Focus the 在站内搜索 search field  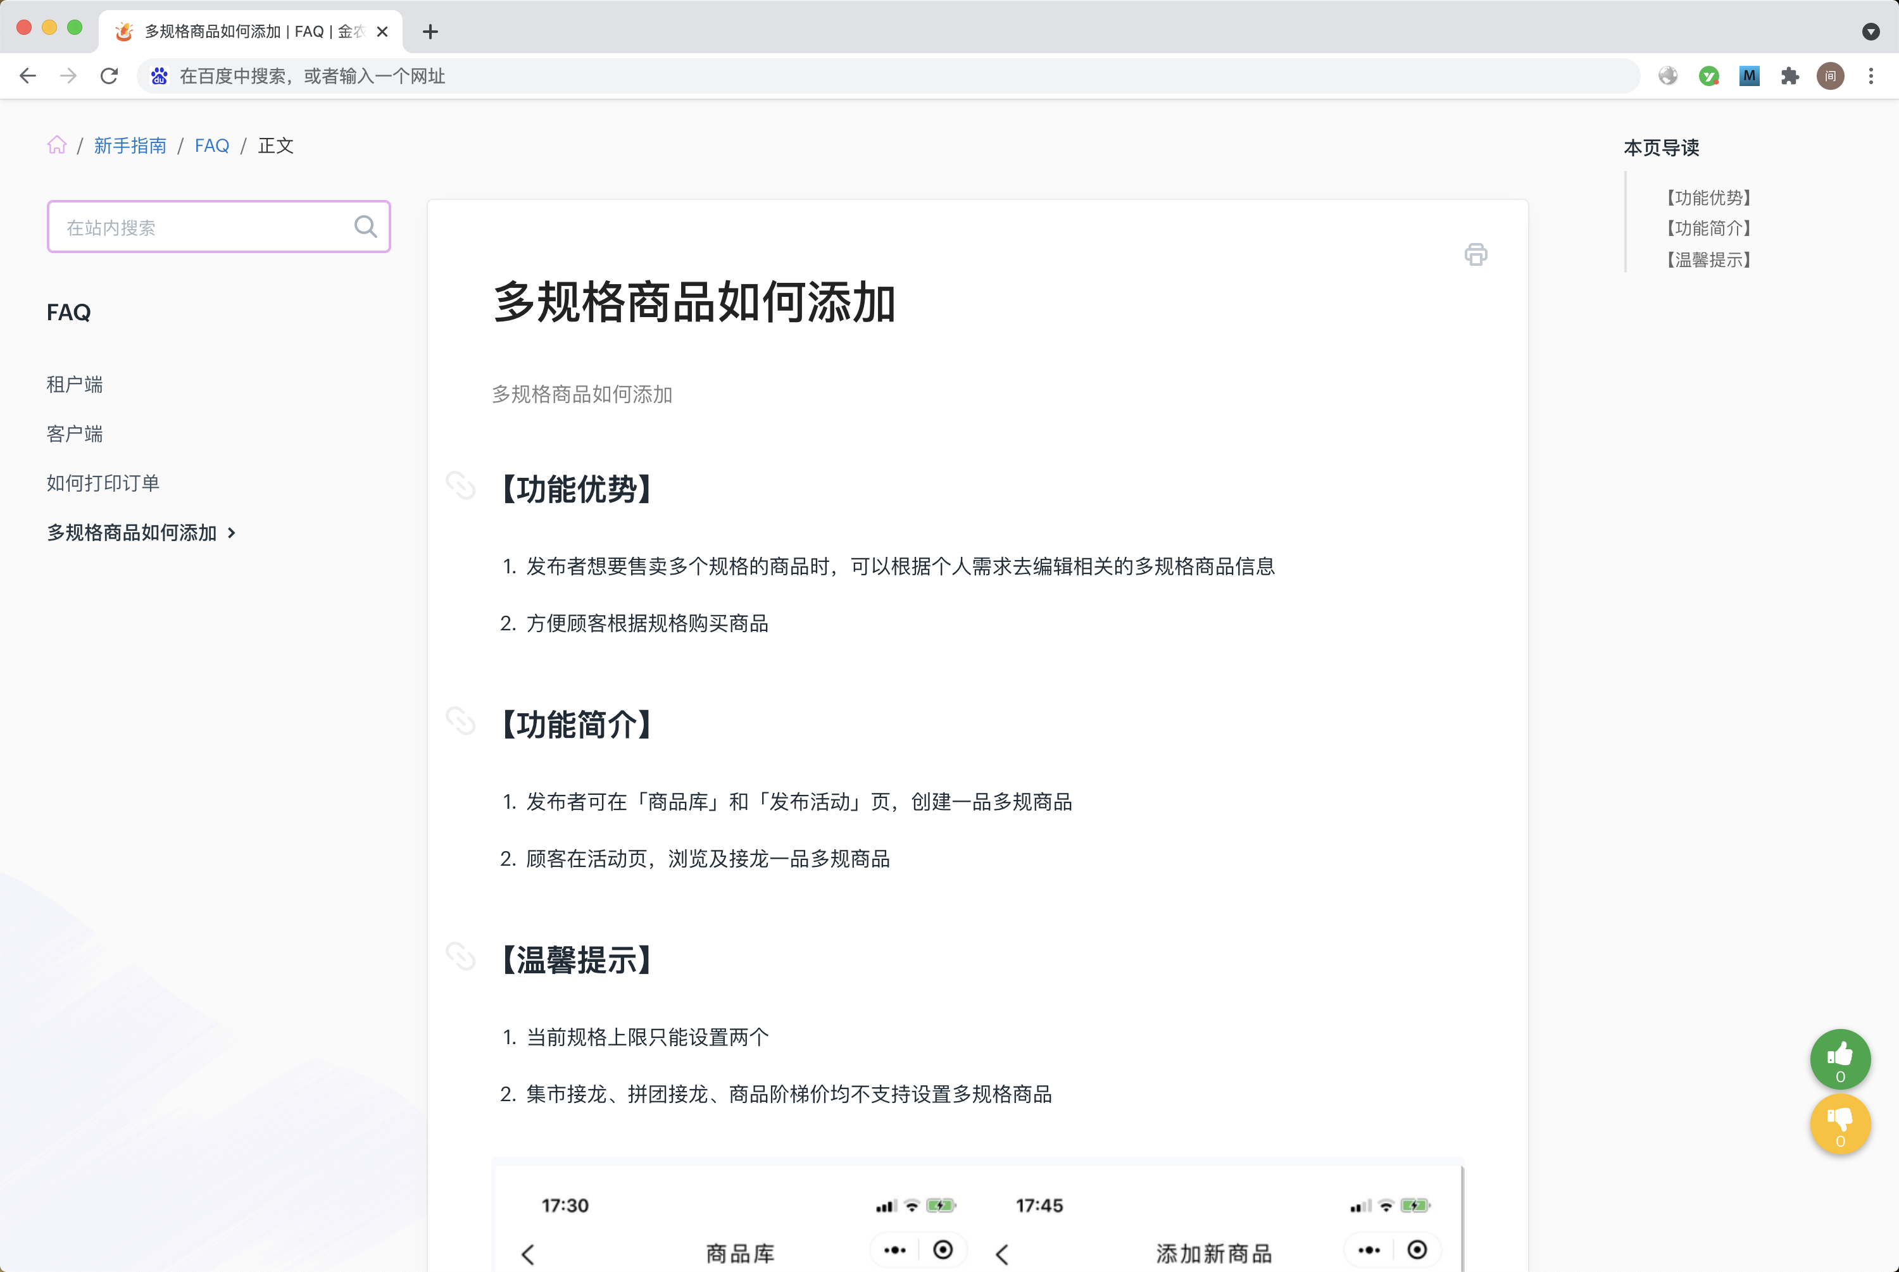218,227
